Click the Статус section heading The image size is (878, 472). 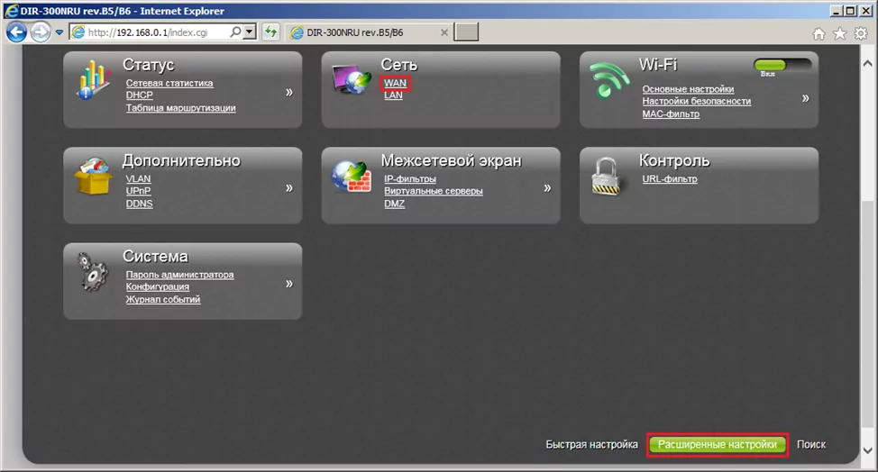[x=149, y=65]
